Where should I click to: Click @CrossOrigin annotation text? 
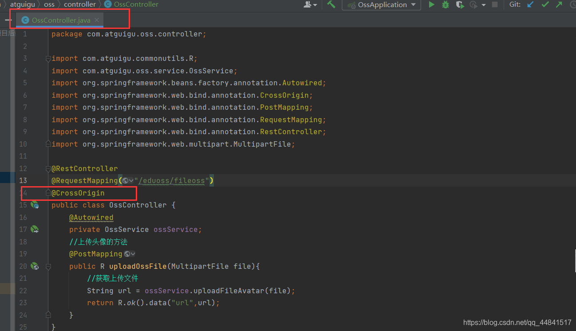[x=78, y=193]
